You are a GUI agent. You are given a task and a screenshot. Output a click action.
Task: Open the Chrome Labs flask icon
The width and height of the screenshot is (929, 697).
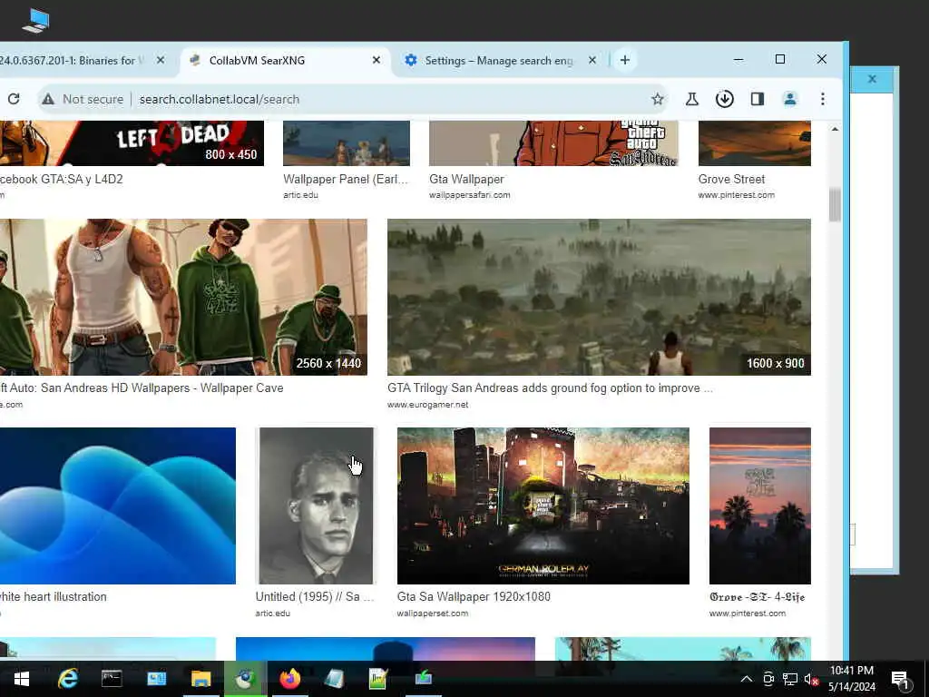(x=691, y=99)
